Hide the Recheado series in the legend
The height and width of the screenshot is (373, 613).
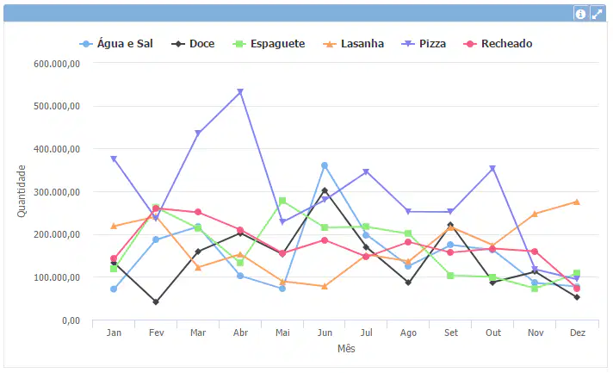pyautogui.click(x=498, y=44)
